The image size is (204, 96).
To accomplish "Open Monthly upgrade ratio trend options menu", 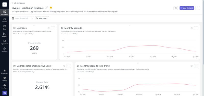I will 196,66.
